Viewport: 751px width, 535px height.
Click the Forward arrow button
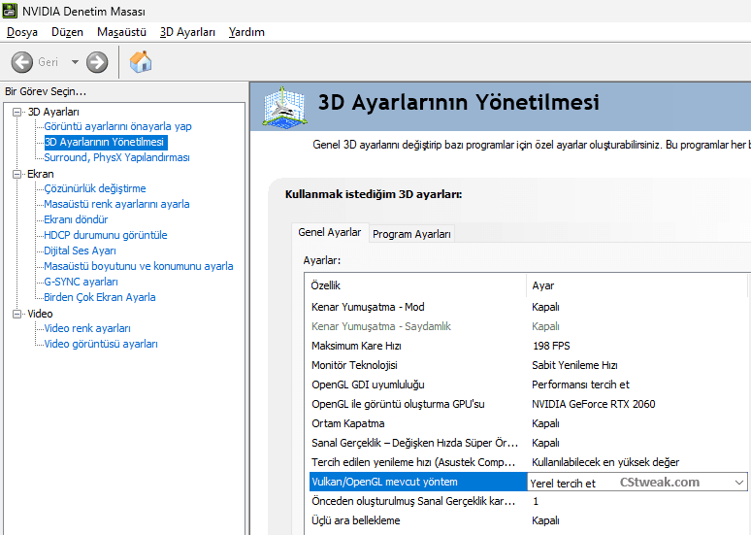coord(97,62)
